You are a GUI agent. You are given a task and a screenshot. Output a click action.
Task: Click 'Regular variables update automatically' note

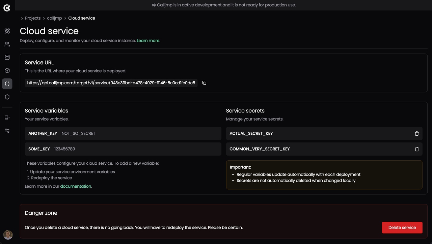(x=298, y=174)
